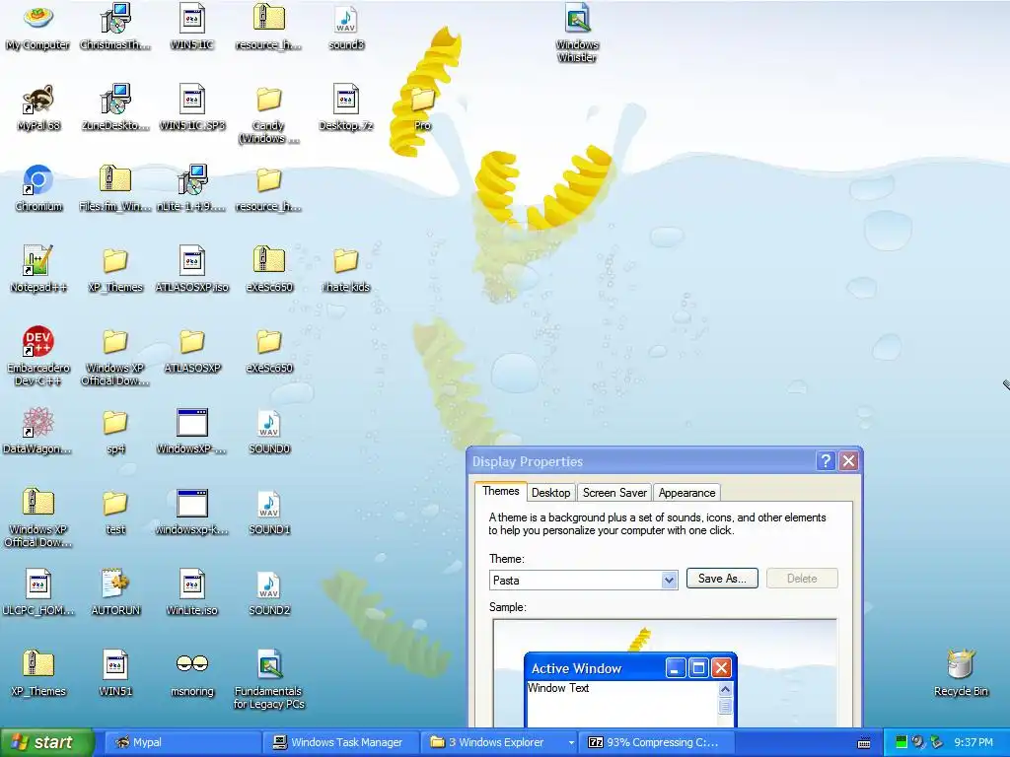Switch to 93% Compressing 7-Zip taskbar button
1010x757 pixels.
coord(657,742)
